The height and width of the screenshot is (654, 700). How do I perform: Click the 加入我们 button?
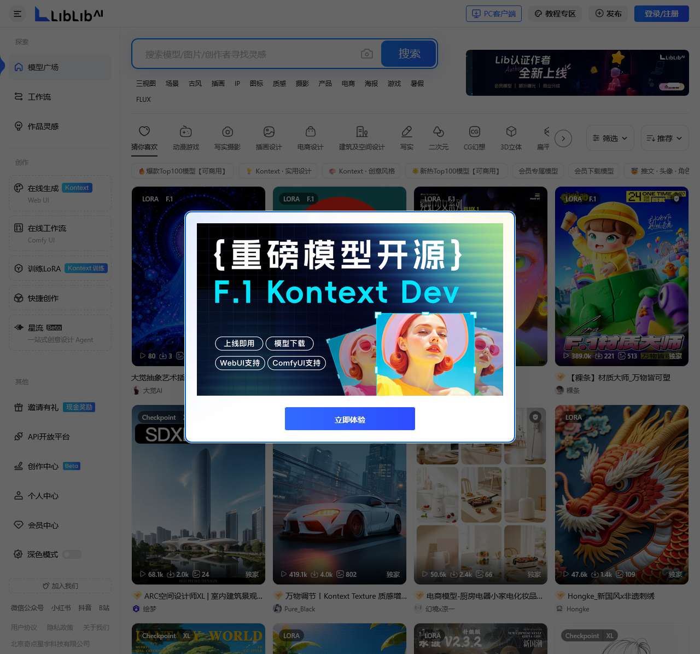coord(60,586)
